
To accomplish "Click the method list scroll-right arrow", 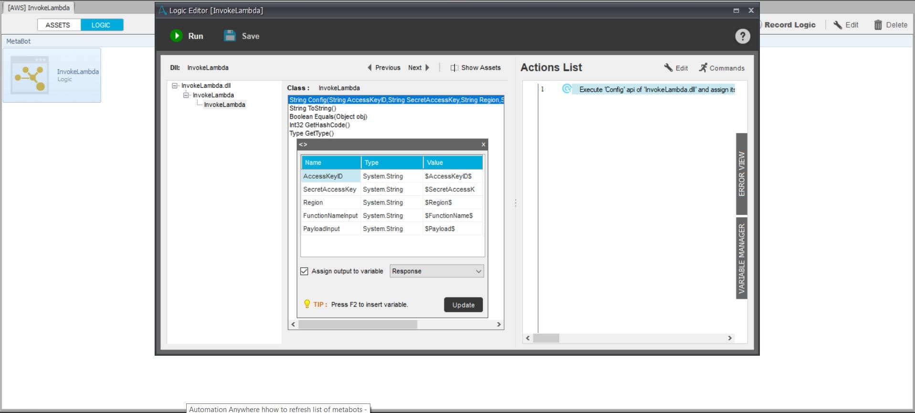I will click(x=499, y=325).
